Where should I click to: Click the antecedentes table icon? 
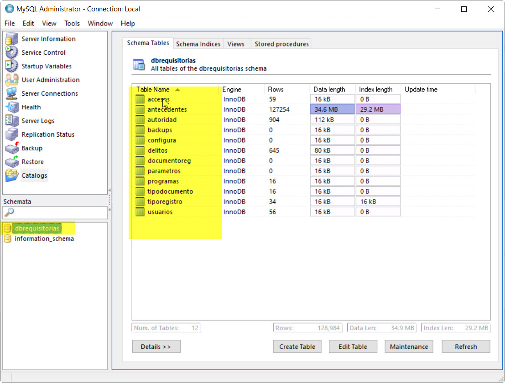(140, 109)
